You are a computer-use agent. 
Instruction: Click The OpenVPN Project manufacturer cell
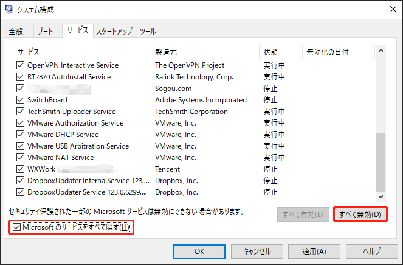[x=190, y=65]
